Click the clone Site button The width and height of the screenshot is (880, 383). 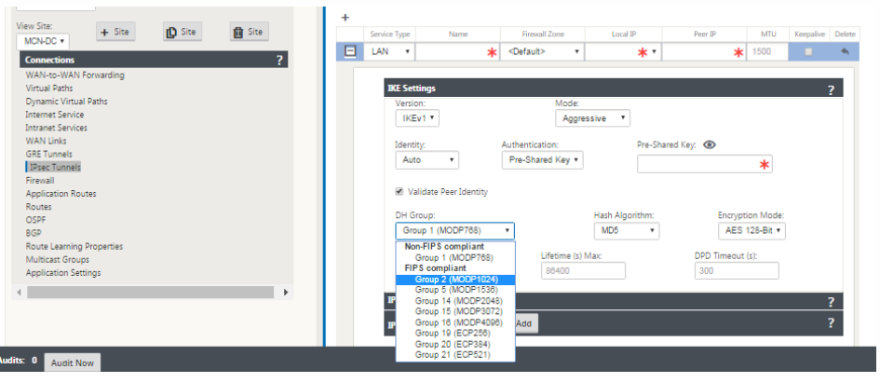[183, 32]
